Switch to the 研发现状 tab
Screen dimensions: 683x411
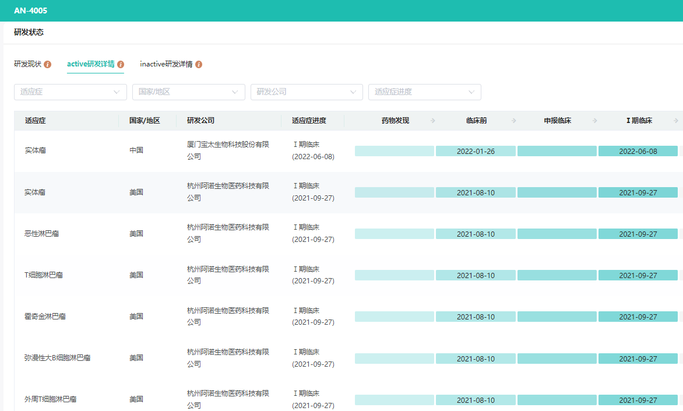click(x=27, y=64)
